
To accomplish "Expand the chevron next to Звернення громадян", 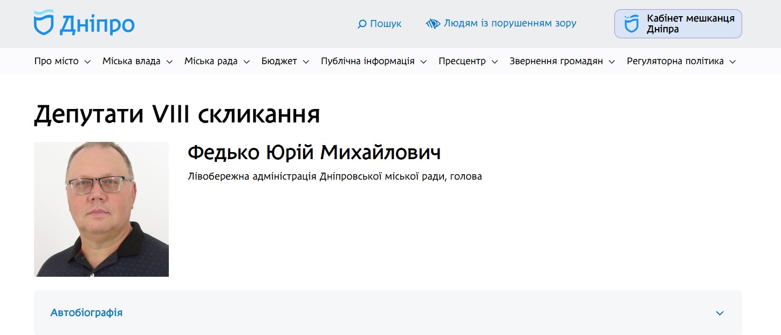I will (x=612, y=62).
